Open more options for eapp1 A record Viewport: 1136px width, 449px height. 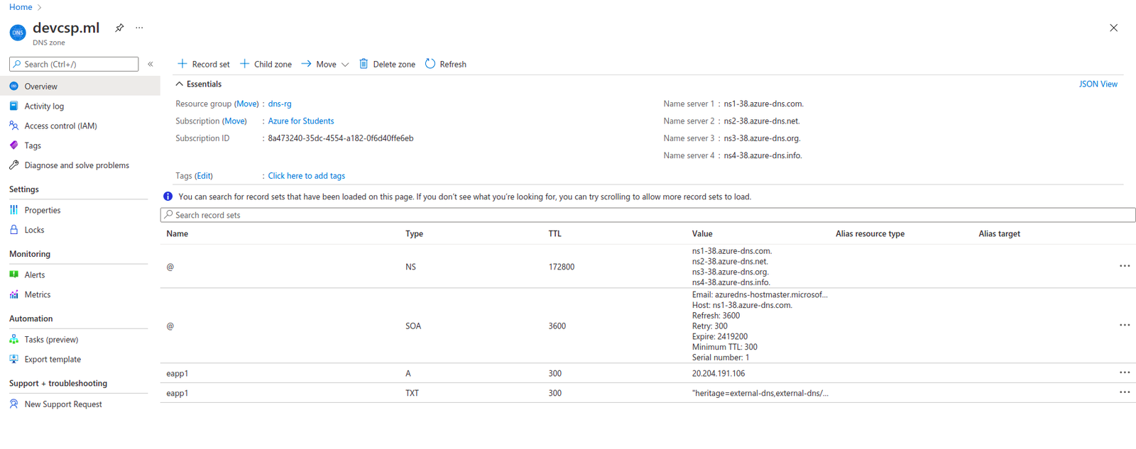(x=1125, y=372)
